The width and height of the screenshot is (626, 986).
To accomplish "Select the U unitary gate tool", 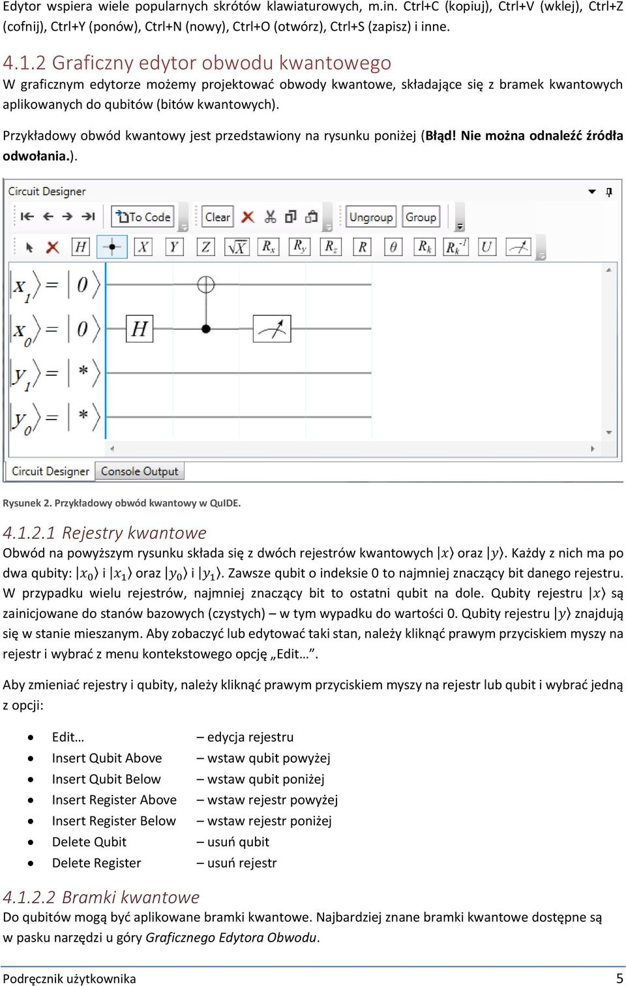I will 487,247.
